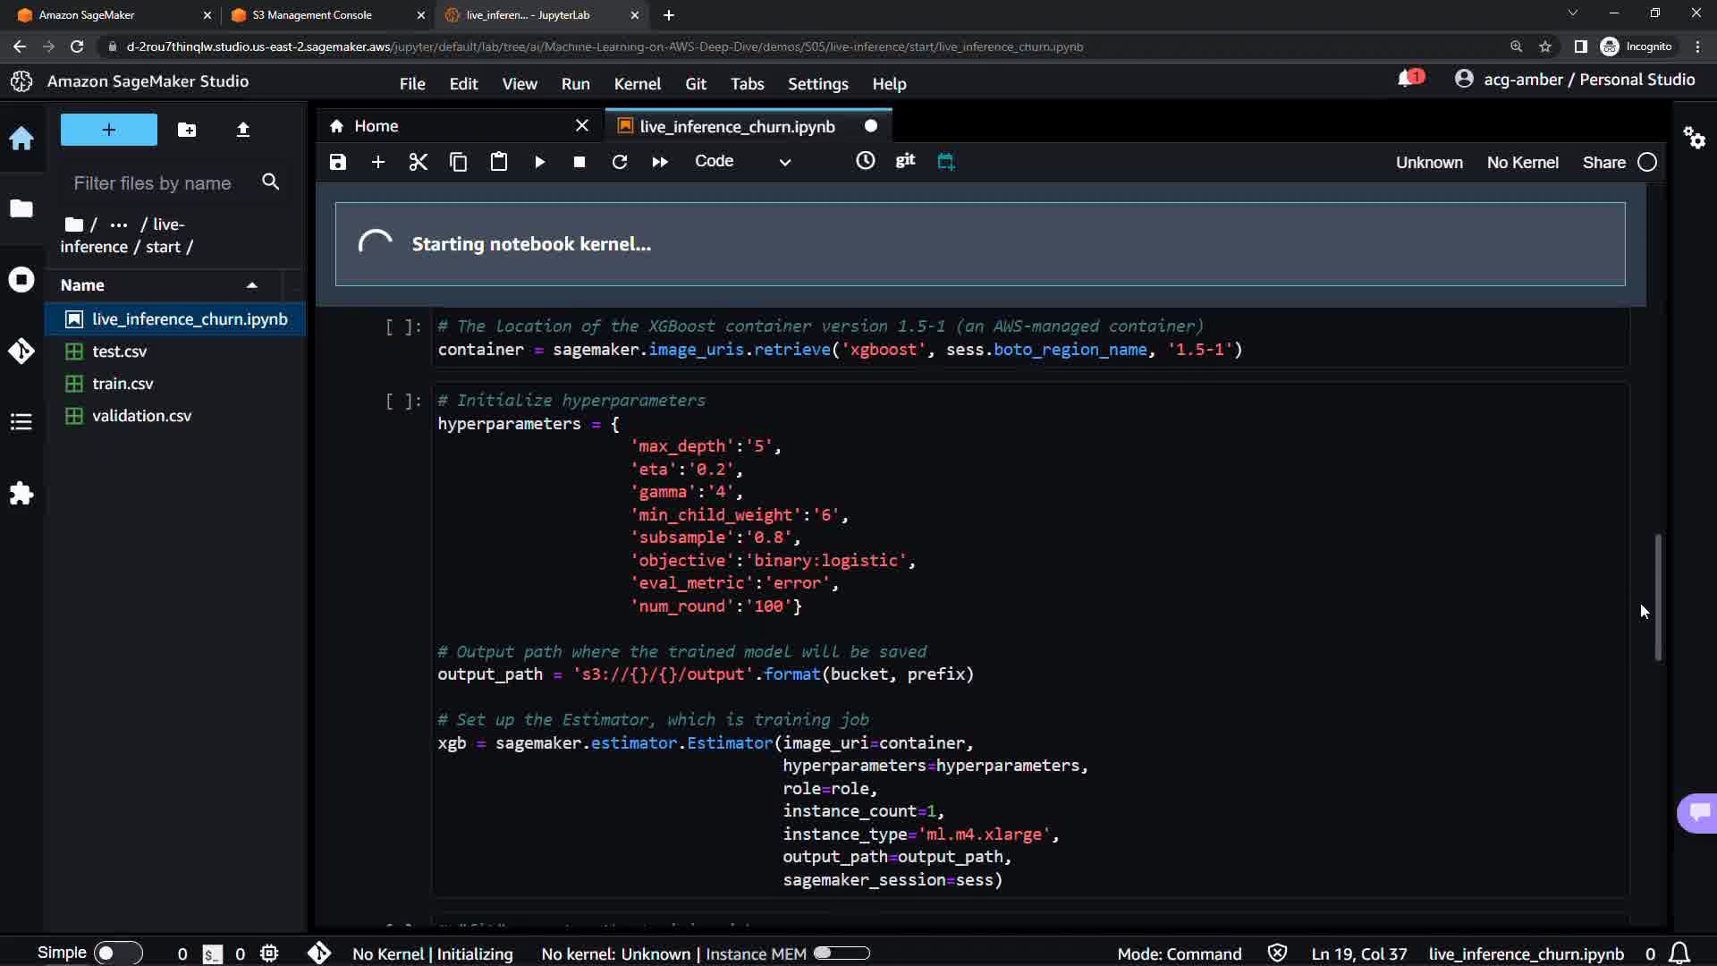The height and width of the screenshot is (966, 1717).
Task: Open the Code cell type dropdown
Action: click(x=742, y=162)
